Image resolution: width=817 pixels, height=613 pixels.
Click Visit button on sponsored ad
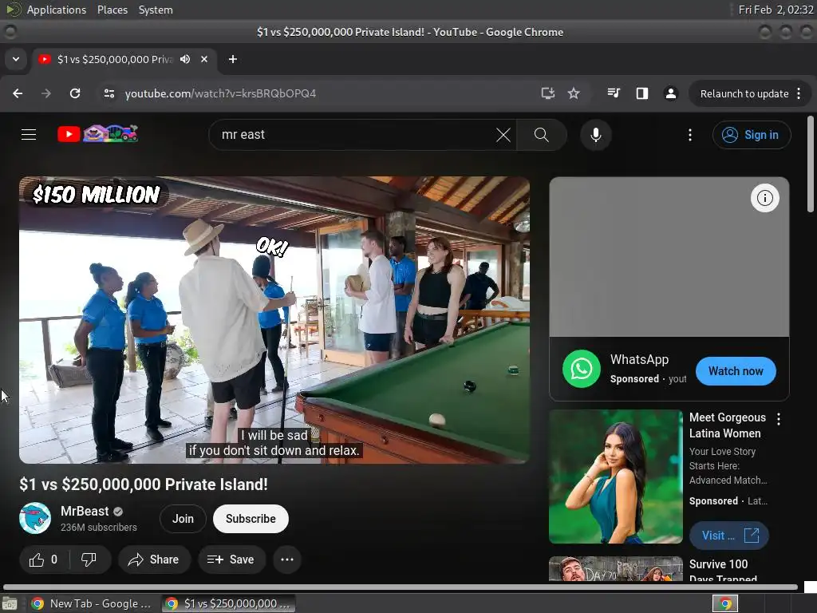coord(729,536)
